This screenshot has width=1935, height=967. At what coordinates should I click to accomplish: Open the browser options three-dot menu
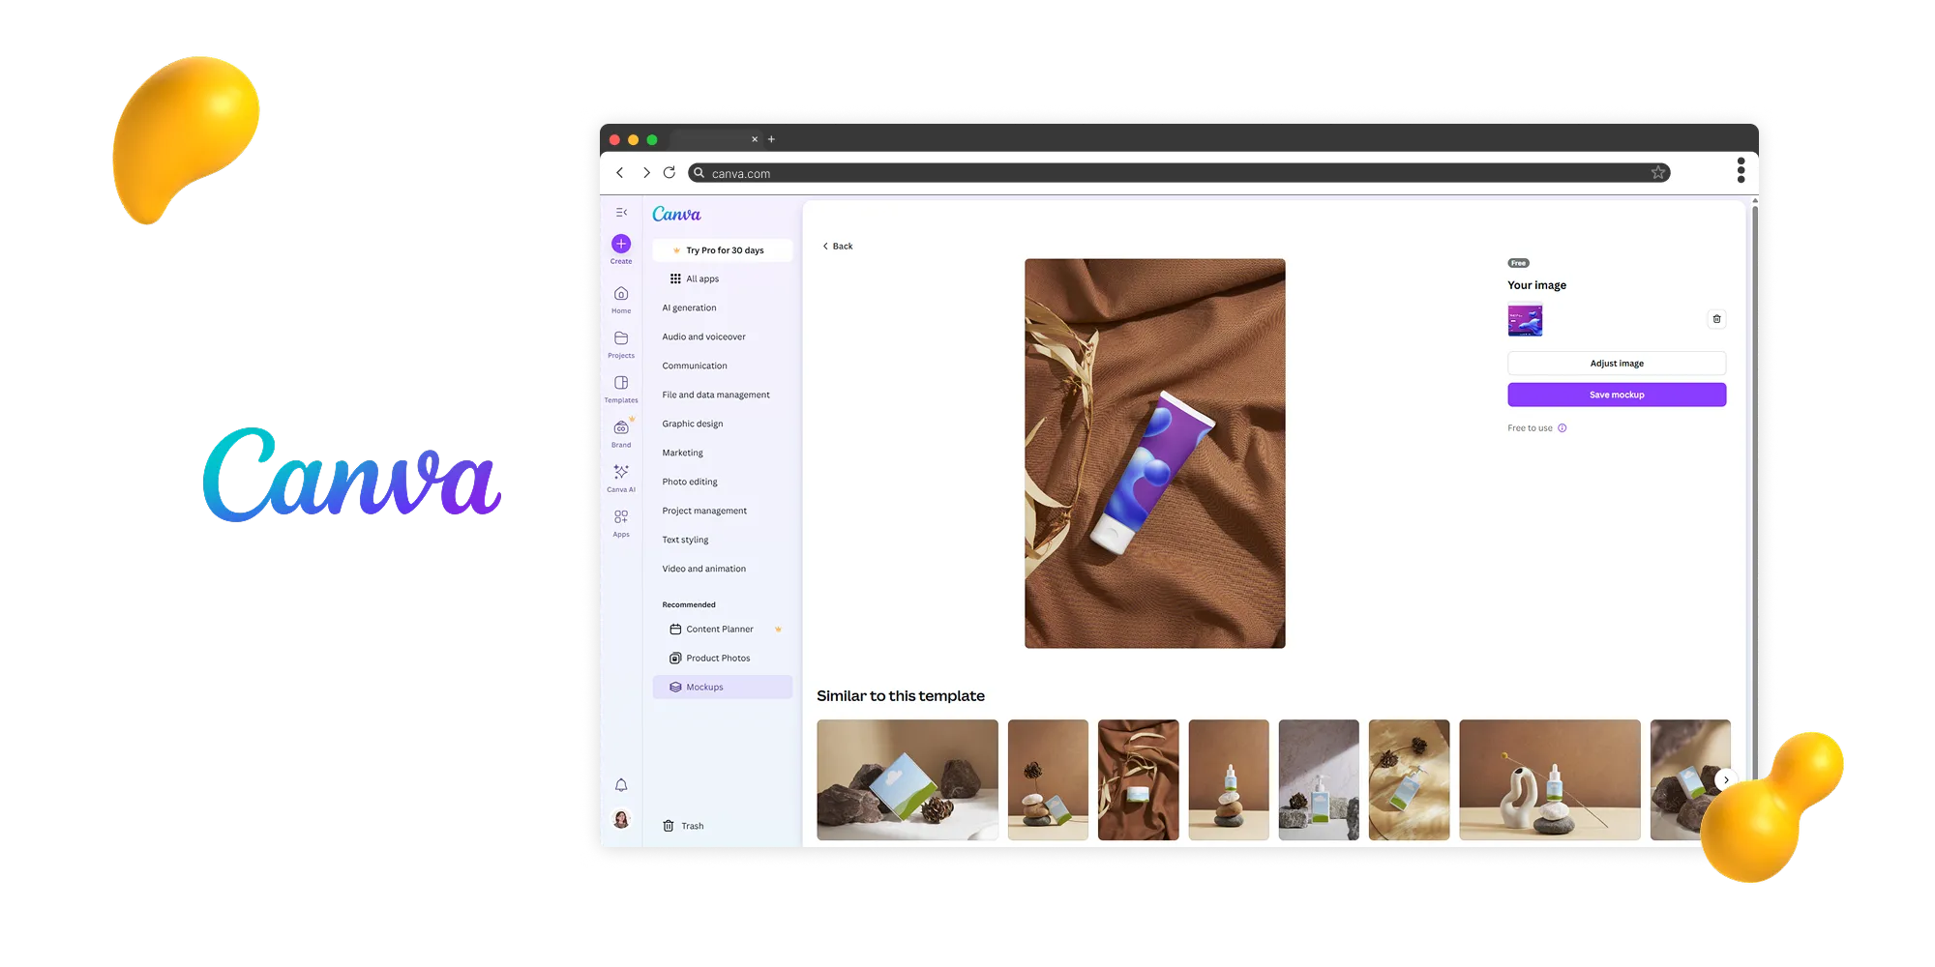click(x=1741, y=171)
